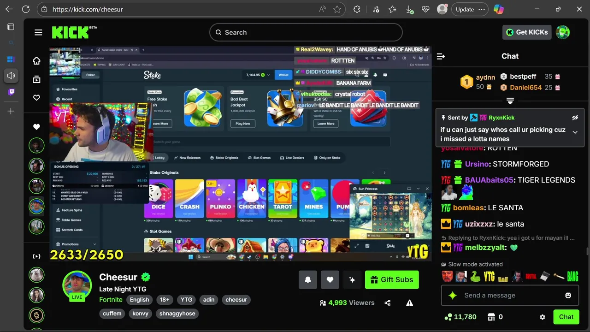
Task: Open Gift Subs
Action: click(x=392, y=279)
